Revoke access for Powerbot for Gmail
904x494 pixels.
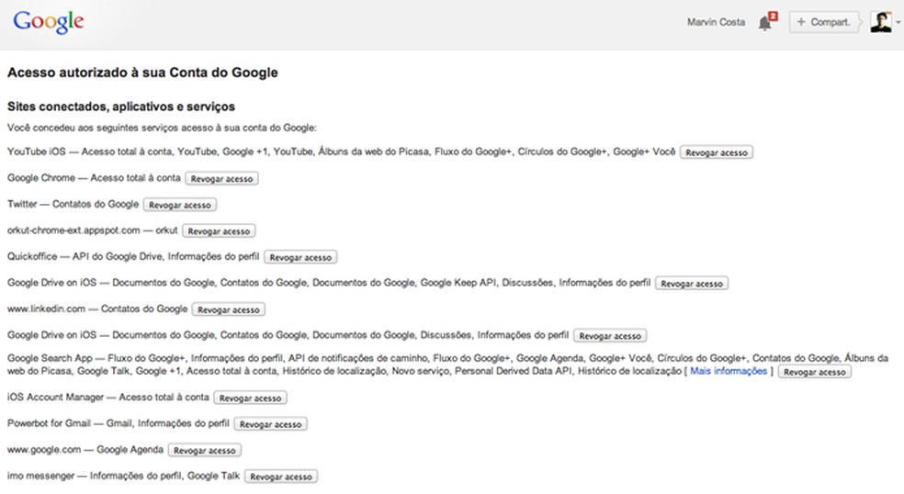pos(270,423)
